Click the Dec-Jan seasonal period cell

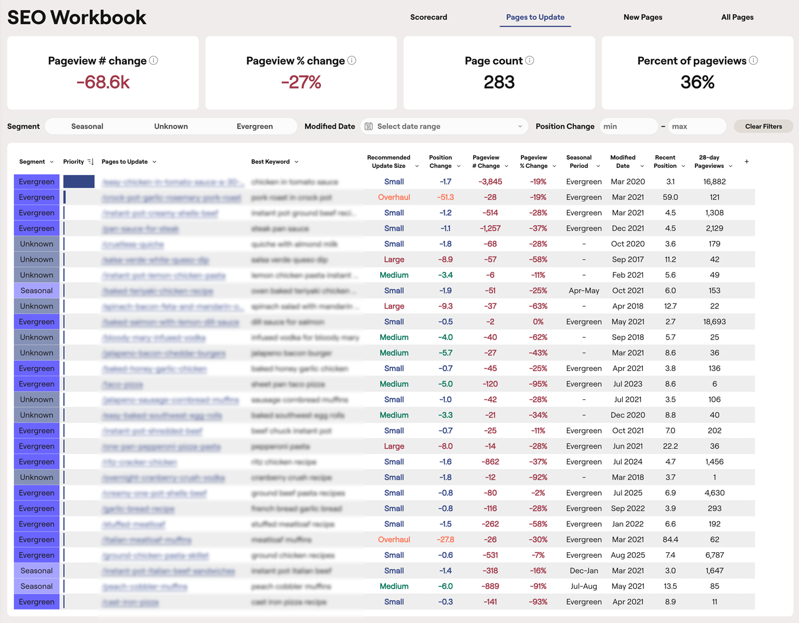[584, 570]
